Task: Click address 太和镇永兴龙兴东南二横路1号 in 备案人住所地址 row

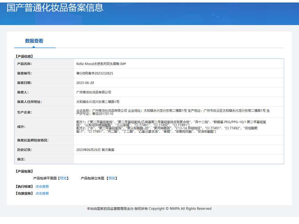Action: (x=98, y=102)
